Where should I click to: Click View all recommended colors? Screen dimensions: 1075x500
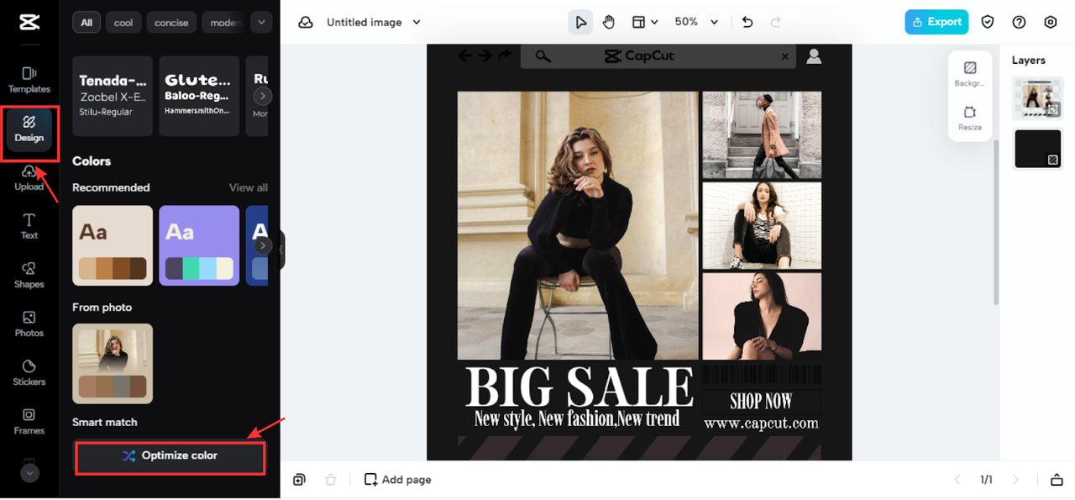(249, 187)
